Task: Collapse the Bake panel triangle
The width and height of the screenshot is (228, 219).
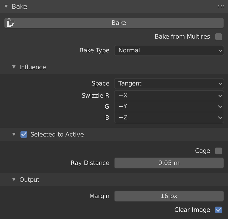Action: tap(6, 6)
